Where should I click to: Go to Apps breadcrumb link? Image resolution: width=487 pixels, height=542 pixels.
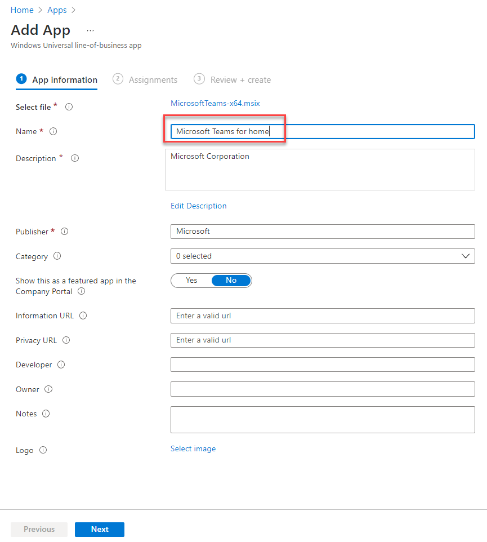coord(57,10)
